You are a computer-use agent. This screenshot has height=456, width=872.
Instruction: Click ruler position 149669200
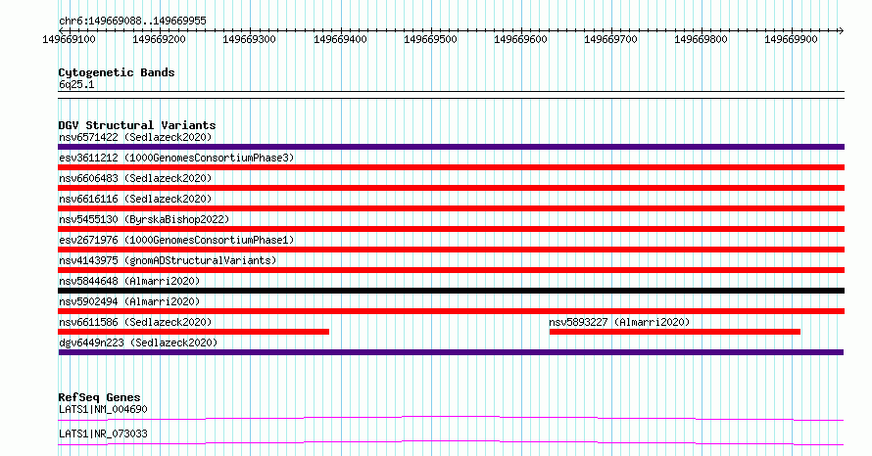coord(159,39)
